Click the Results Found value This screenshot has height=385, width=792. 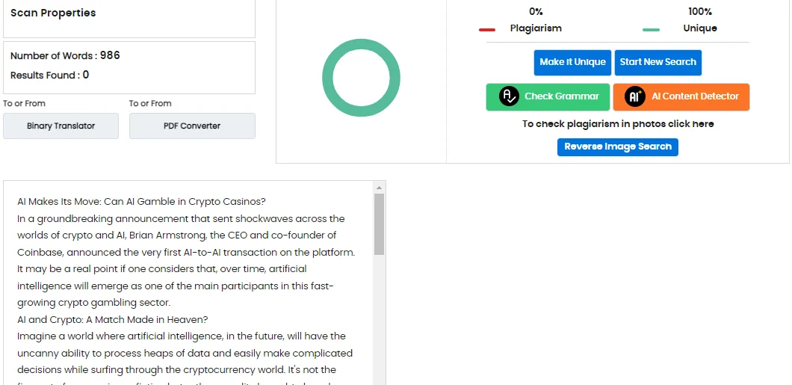[86, 75]
